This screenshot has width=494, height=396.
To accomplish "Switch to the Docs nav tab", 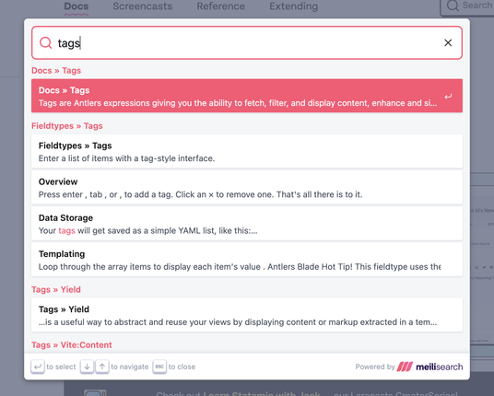I will tap(76, 6).
